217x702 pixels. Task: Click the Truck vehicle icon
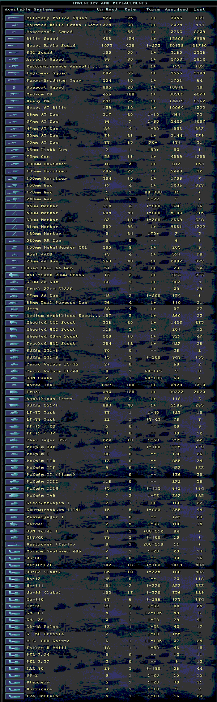click(15, 392)
